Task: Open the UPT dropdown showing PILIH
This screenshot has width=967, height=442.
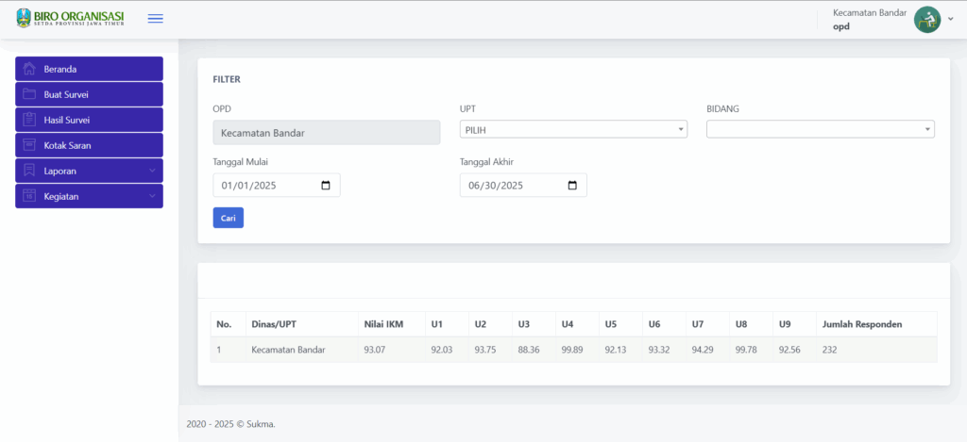Action: [572, 129]
